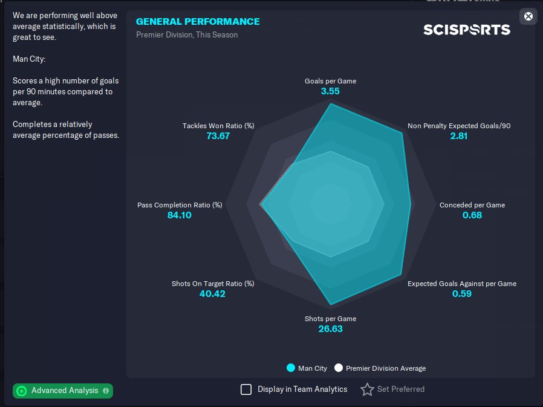Select the Non Penalty Expected Goals/90 label
The width and height of the screenshot is (543, 407).
[459, 126]
